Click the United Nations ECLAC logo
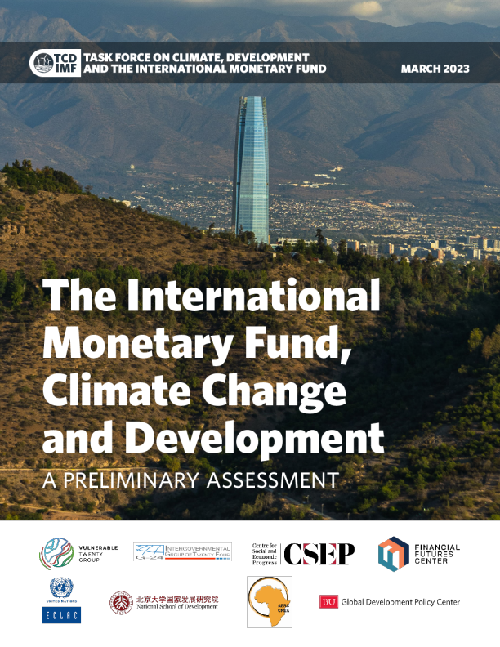 pyautogui.click(x=61, y=600)
